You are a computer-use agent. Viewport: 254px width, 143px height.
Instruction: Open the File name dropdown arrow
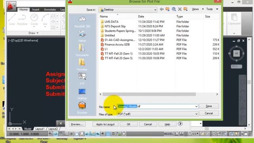(x=196, y=106)
